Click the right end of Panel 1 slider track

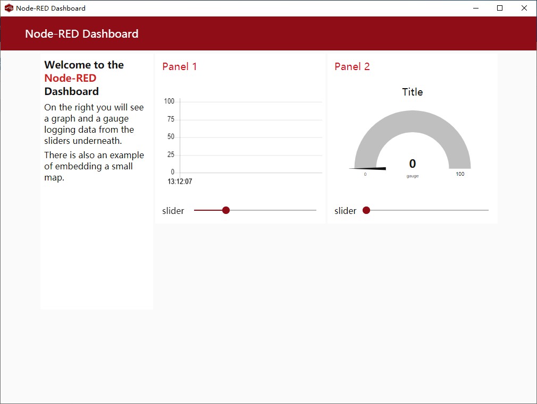[315, 210]
